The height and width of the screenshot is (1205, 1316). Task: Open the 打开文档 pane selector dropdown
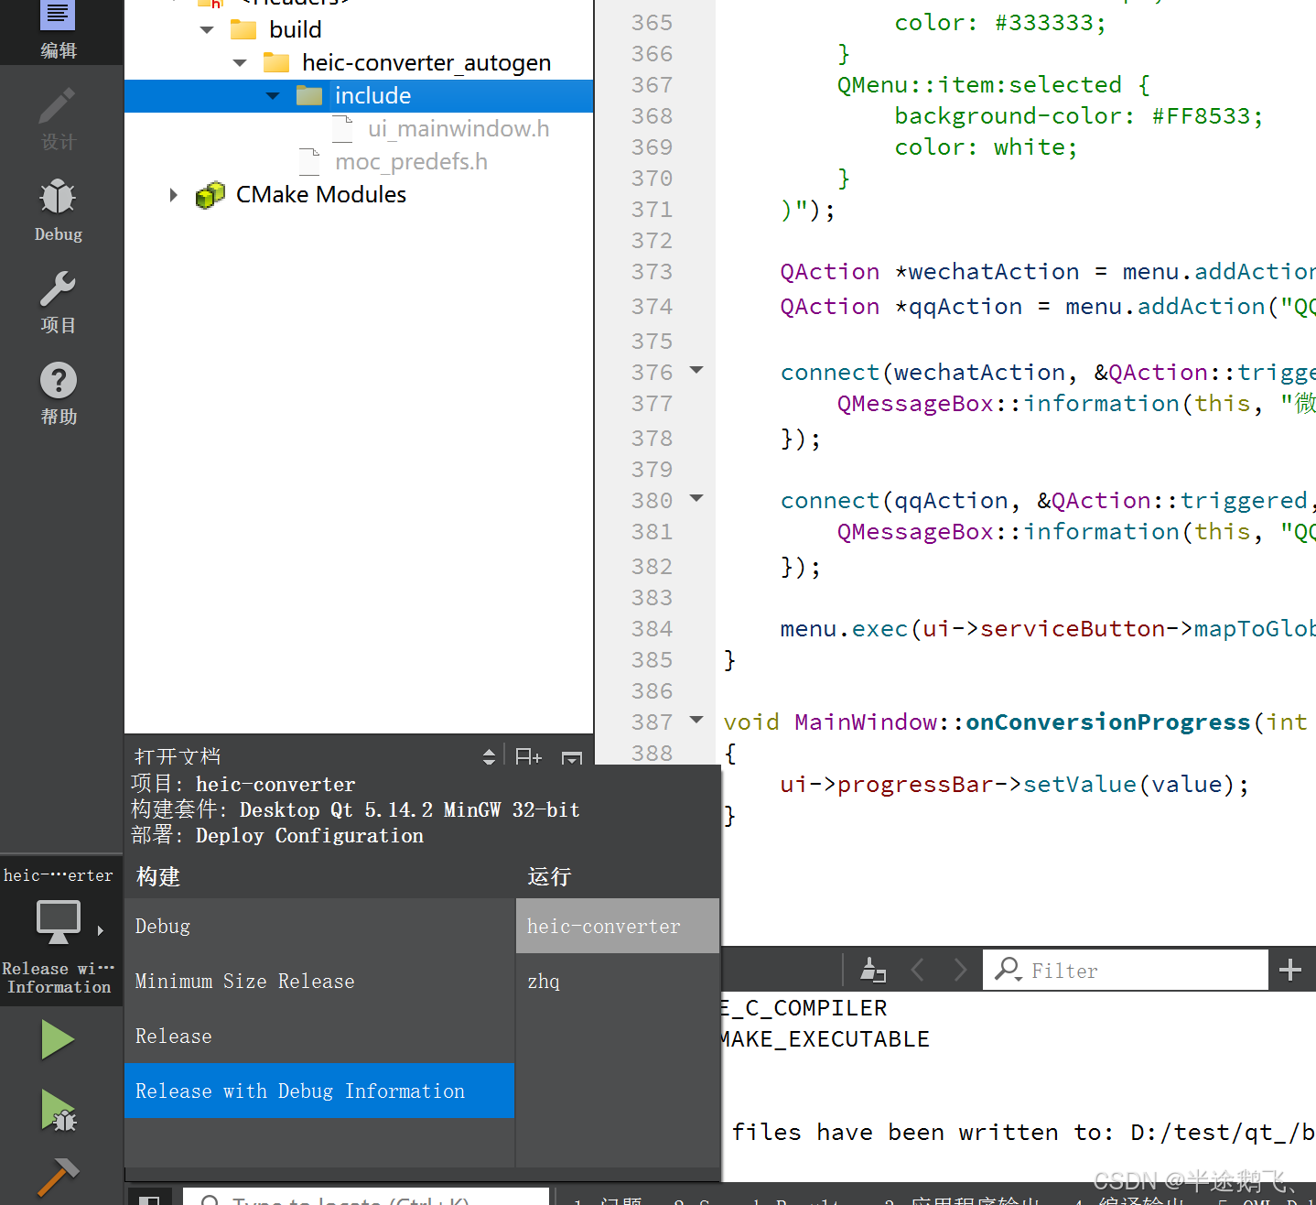tap(489, 756)
